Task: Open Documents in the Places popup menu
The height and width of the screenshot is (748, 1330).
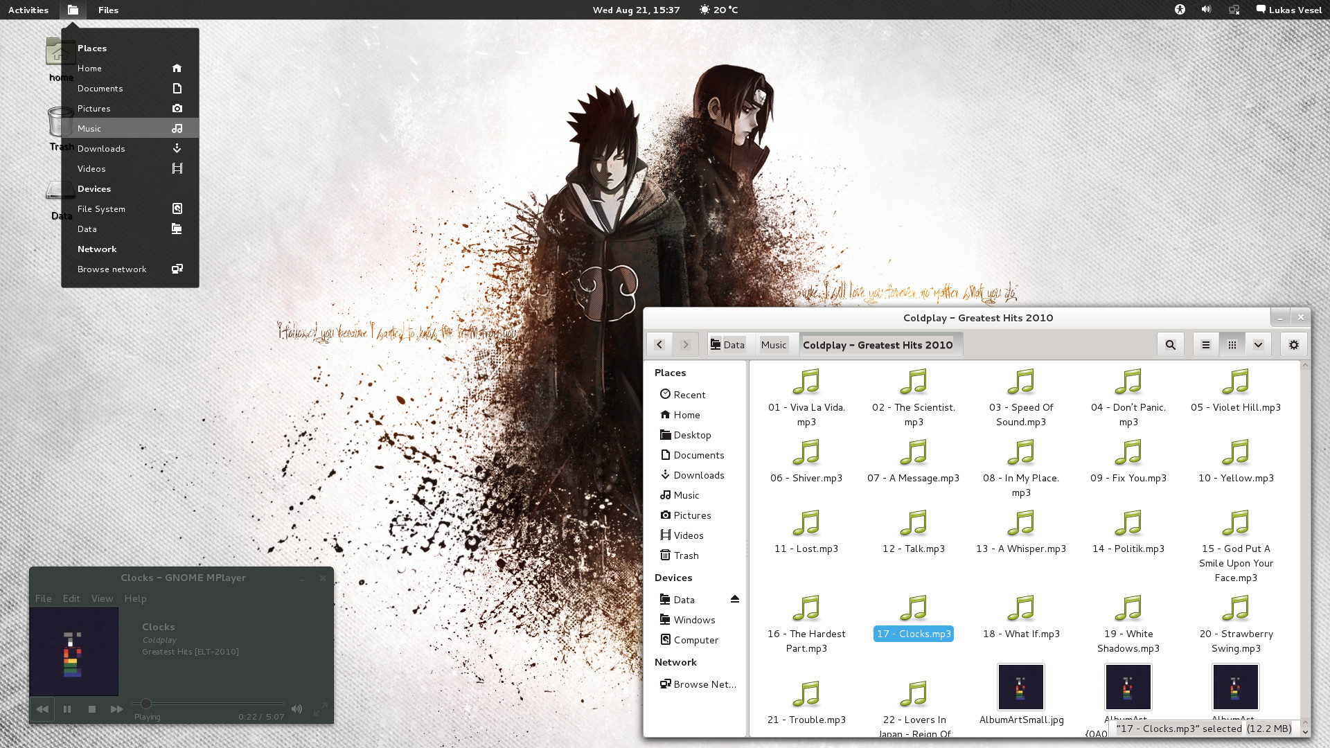Action: (x=130, y=88)
